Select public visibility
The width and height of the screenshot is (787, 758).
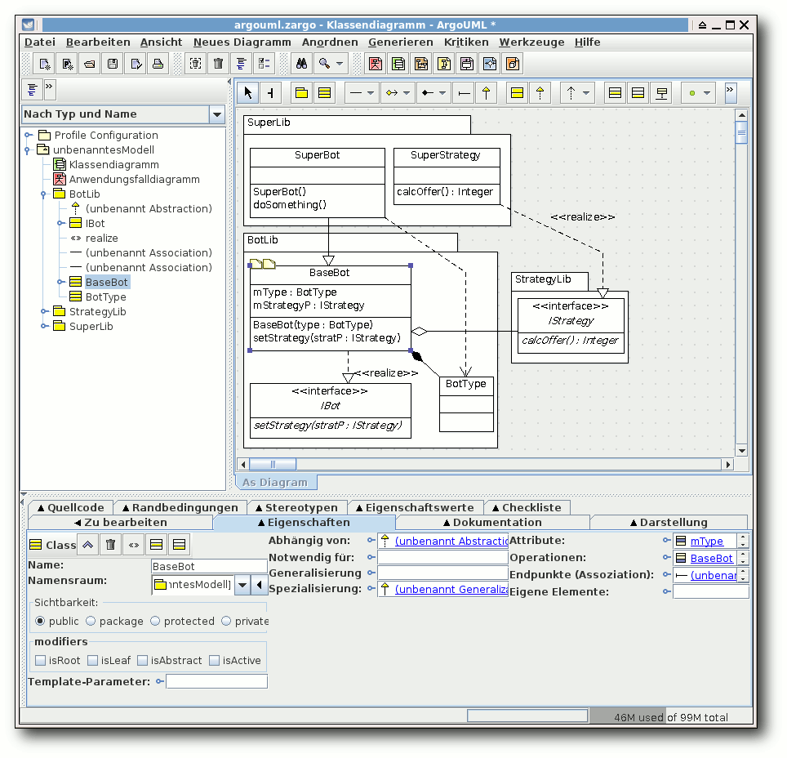coord(40,622)
